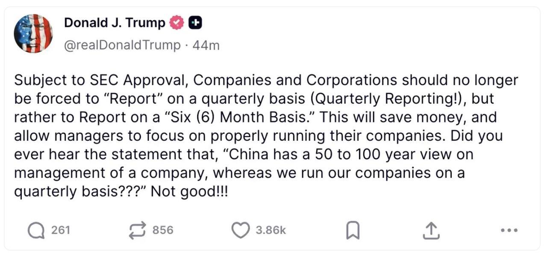View the 261 replies count
The height and width of the screenshot is (254, 547).
click(x=60, y=231)
